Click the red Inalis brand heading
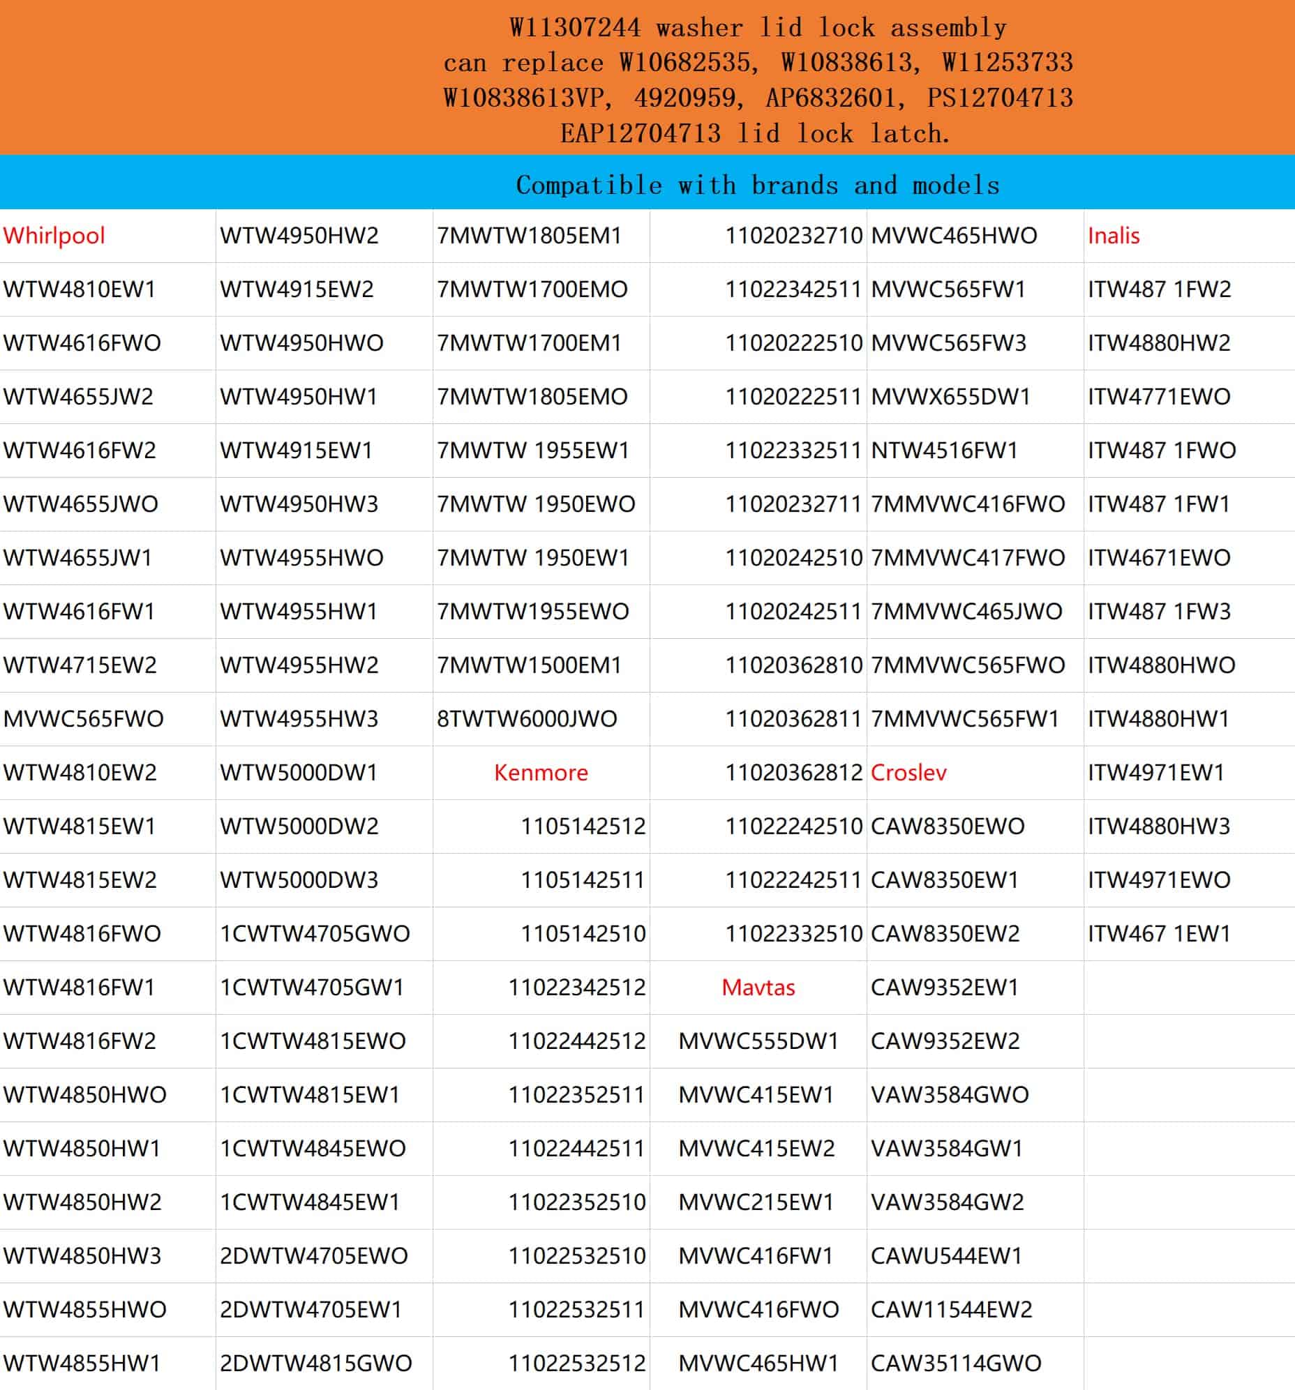Screen dimensions: 1295x1390 1113,236
